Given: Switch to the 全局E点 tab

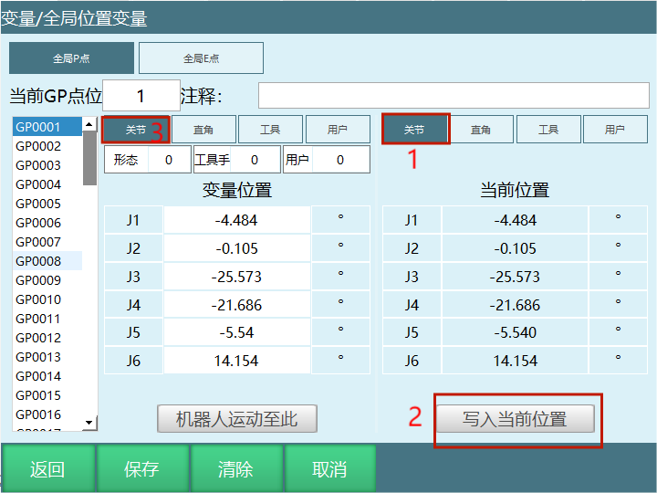Looking at the screenshot, I should coord(201,58).
